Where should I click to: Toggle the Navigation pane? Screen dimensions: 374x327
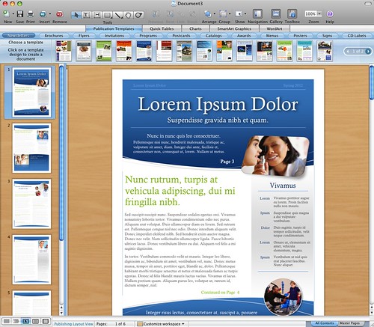pos(257,13)
